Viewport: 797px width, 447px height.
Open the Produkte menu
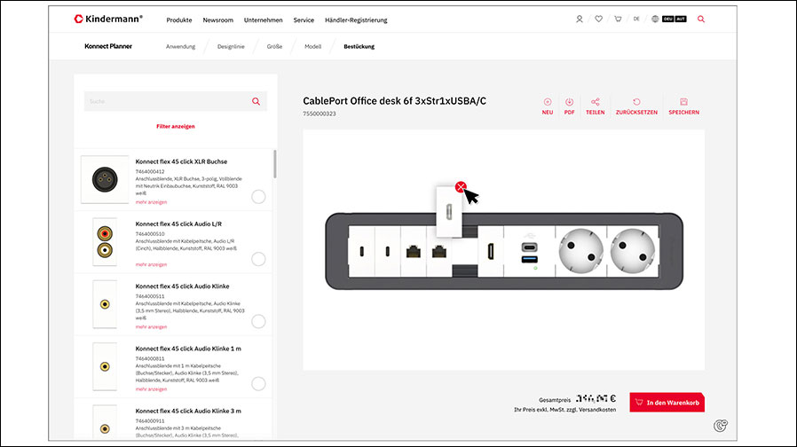(x=179, y=20)
